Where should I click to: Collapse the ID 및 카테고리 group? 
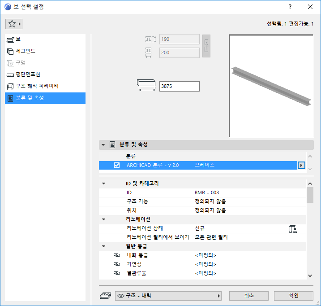coord(103,184)
